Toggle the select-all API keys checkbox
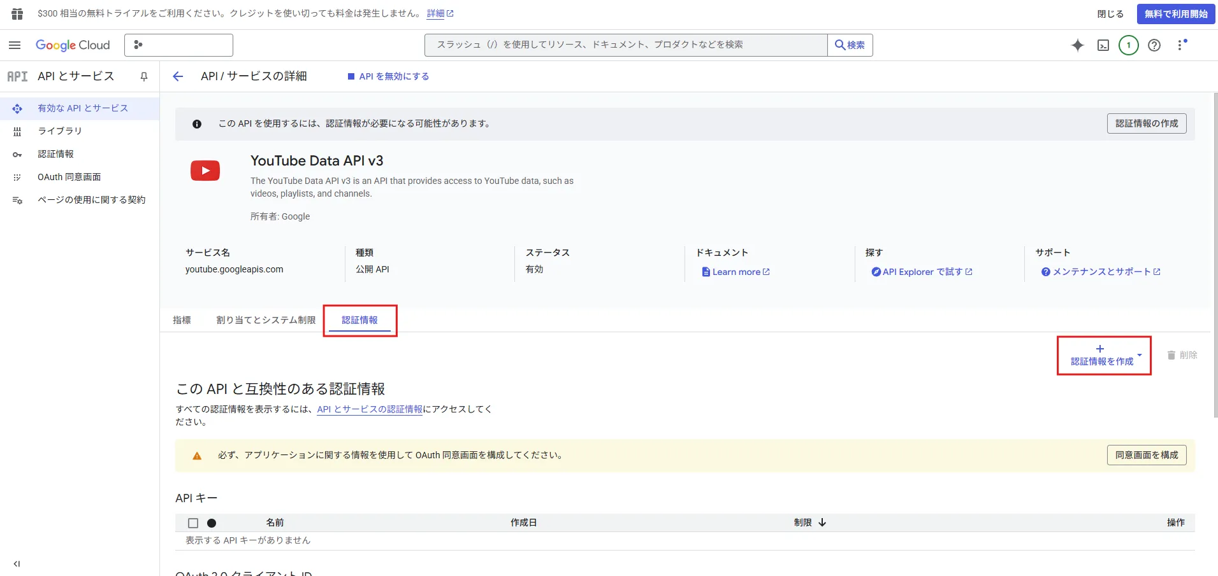Image resolution: width=1218 pixels, height=576 pixels. coord(193,523)
